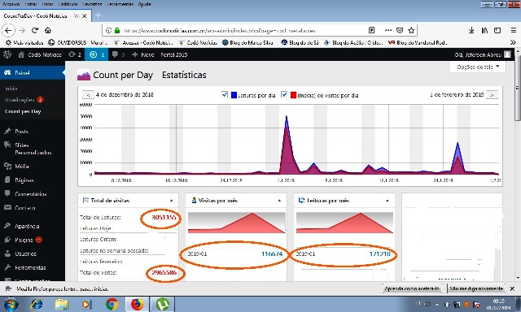
Task: Toggle the Leituras por dia checkbox
Action: coord(225,95)
